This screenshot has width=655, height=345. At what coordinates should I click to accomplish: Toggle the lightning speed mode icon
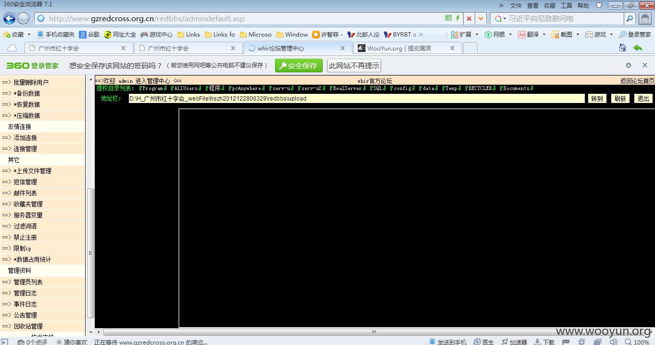pyautogui.click(x=458, y=19)
